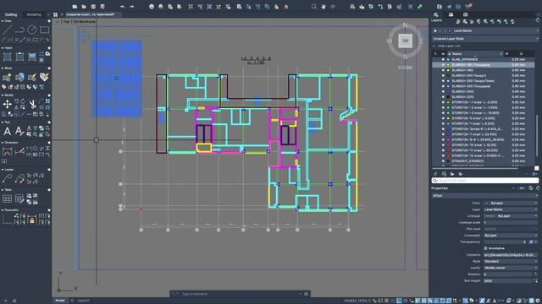Toggle the Annotative checkbox
This screenshot has height=304, width=542.
(x=485, y=248)
